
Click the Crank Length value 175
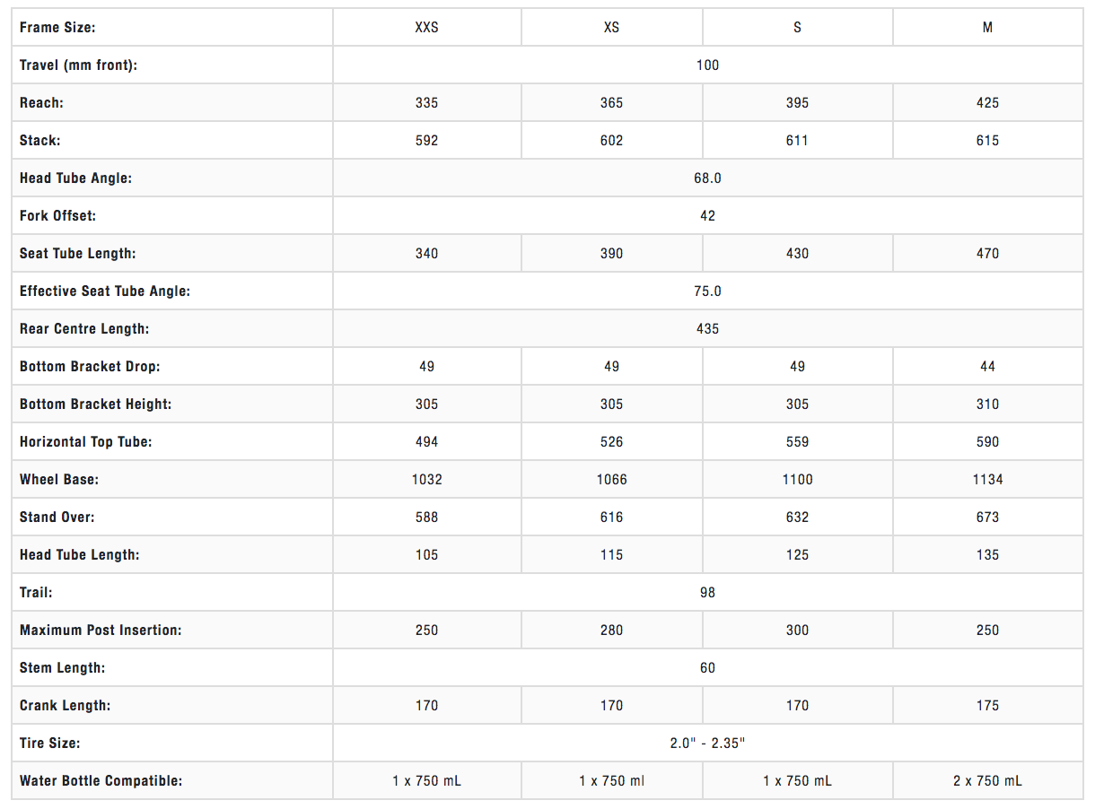click(987, 705)
